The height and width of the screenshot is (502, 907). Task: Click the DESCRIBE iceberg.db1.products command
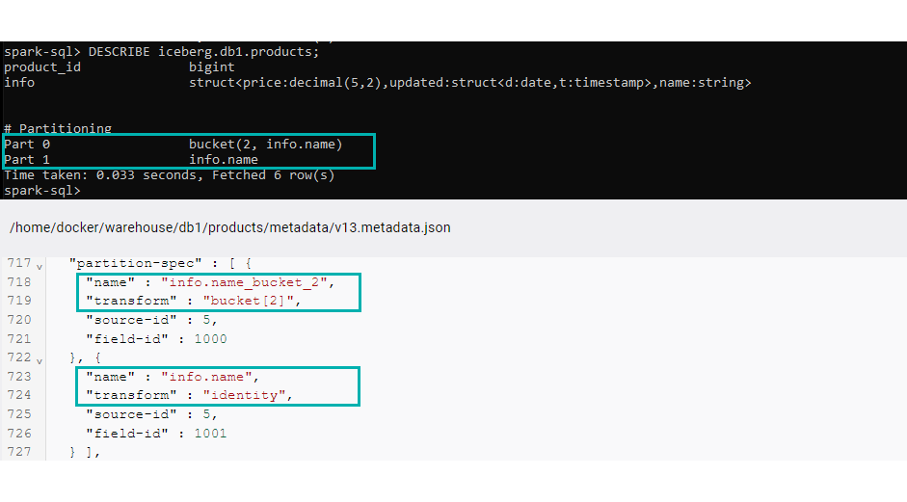pyautogui.click(x=203, y=52)
